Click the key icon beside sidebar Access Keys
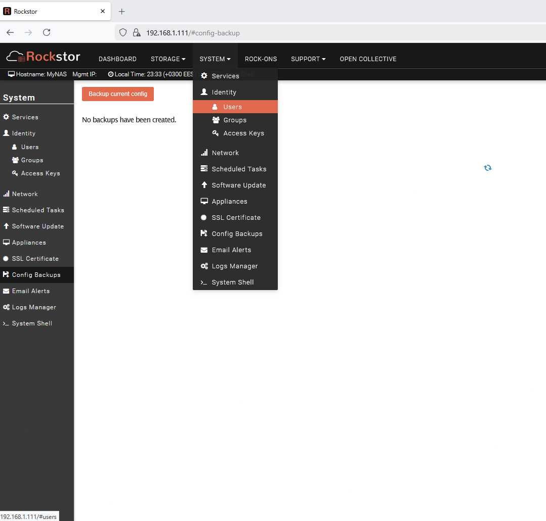The image size is (546, 521). 15,173
